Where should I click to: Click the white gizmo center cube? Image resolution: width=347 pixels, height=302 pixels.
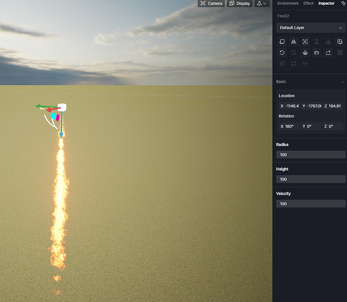pyautogui.click(x=62, y=107)
